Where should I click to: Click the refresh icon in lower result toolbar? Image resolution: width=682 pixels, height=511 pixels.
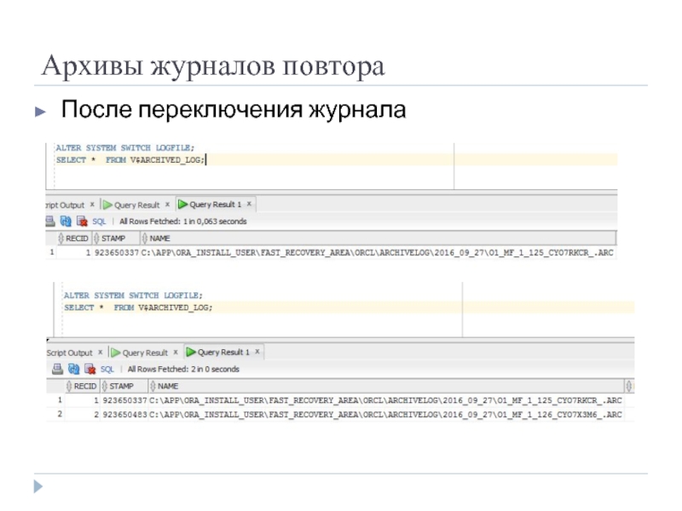(x=73, y=370)
